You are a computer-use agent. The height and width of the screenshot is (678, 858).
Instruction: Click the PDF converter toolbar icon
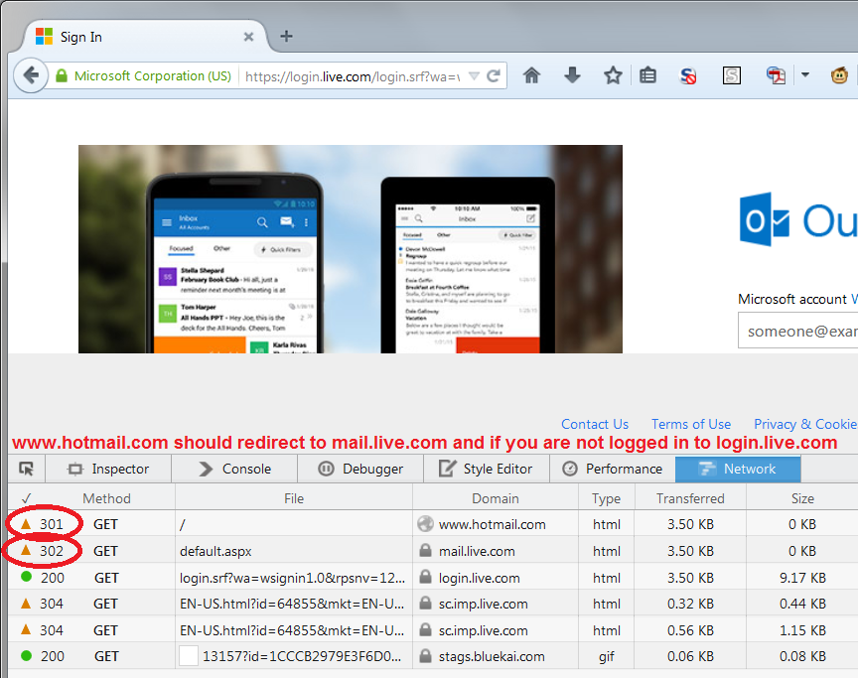click(776, 75)
